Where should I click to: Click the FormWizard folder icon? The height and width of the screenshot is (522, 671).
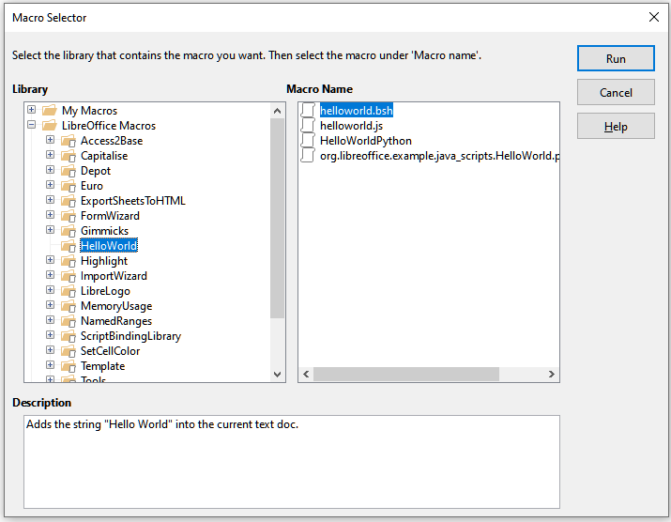click(x=69, y=216)
